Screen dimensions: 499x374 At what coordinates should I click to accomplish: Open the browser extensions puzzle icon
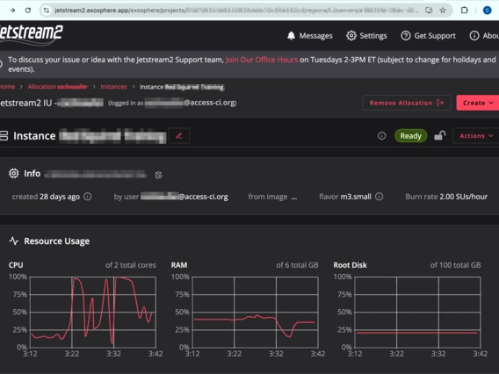click(x=465, y=11)
